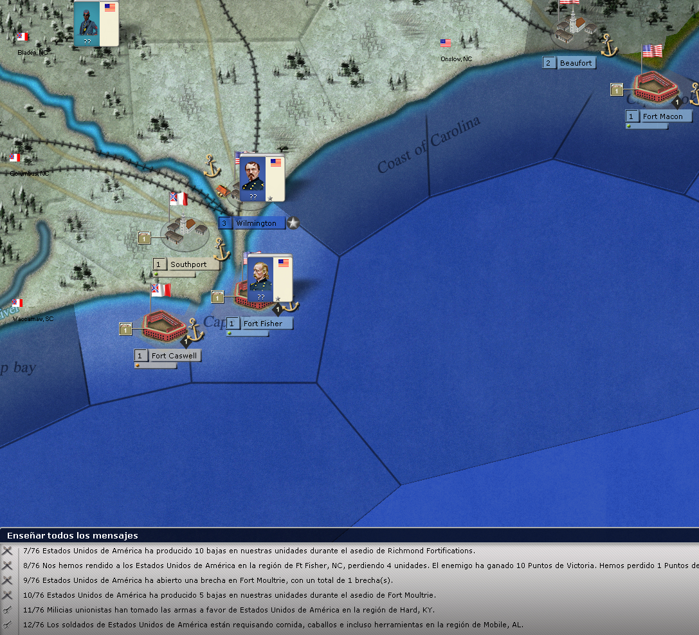Open message 11/76 about militias in Hard, KY

[x=228, y=609]
